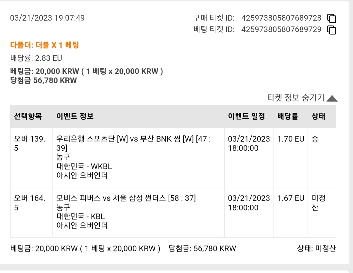Viewport: 353px width, 273px height.
Task: Click the '승' status in first row
Action: coord(315,139)
